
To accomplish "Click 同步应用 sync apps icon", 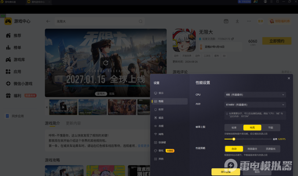I will pos(7,116).
